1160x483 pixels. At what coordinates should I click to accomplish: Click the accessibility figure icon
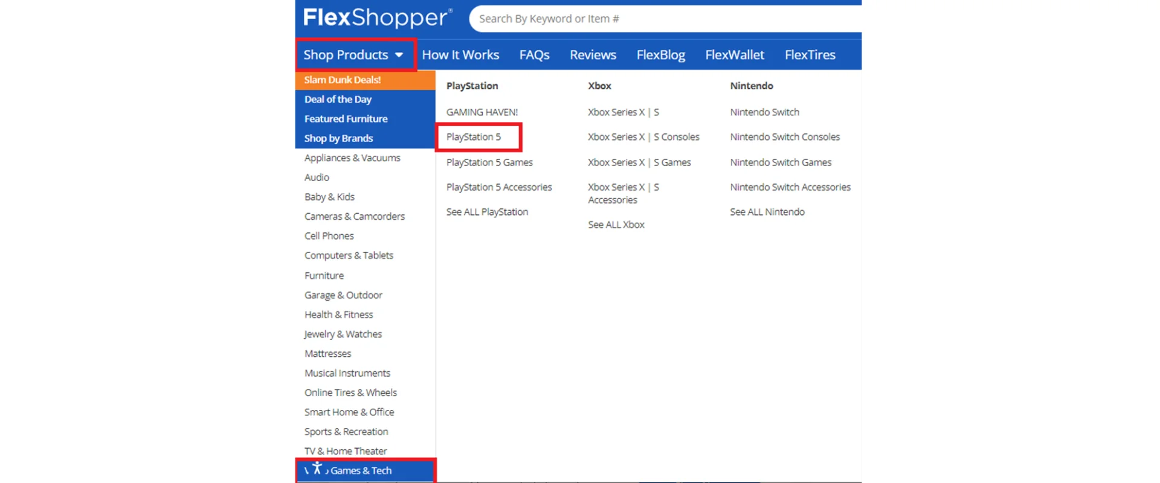(x=317, y=467)
